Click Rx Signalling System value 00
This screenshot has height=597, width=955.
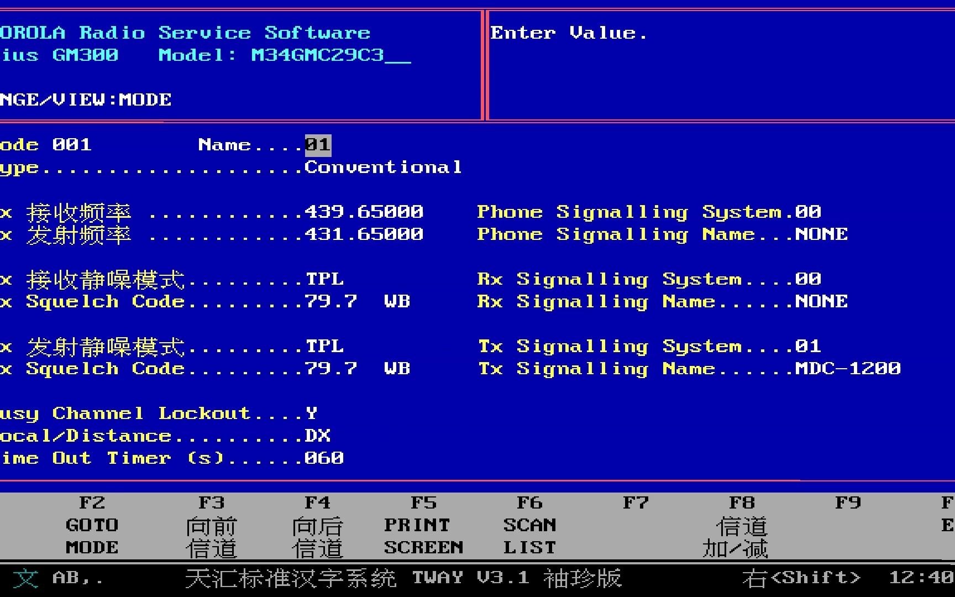tap(808, 279)
